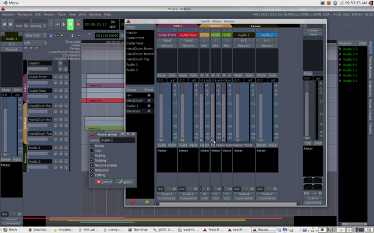Viewport: 374px width, 233px height.
Task: Open the Region menu
Action: click(x=49, y=14)
